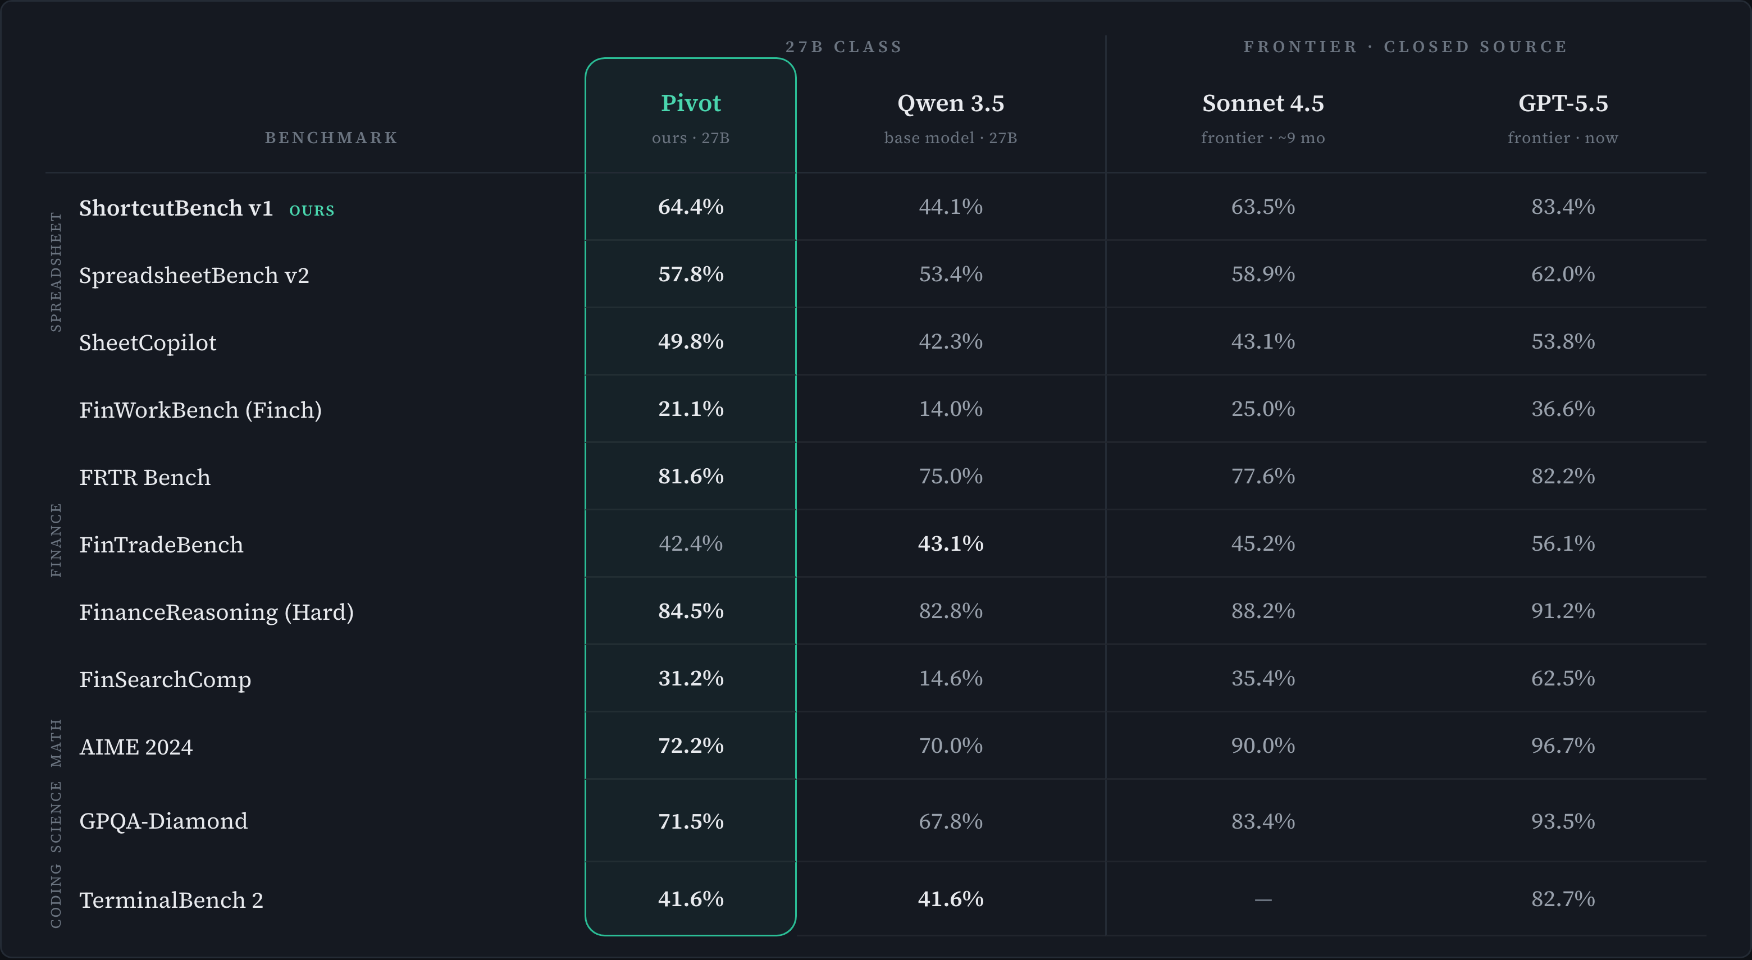Click Pivot's 72.2% AIME 2024 score
The height and width of the screenshot is (960, 1752).
coord(690,745)
